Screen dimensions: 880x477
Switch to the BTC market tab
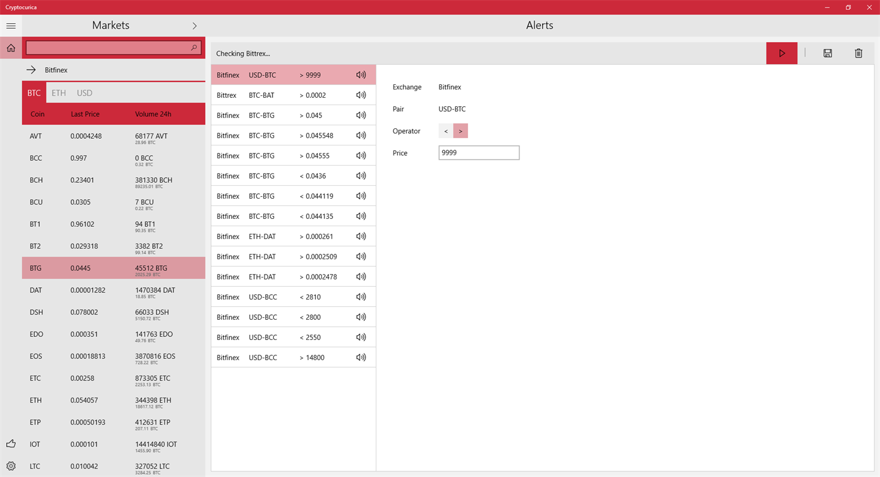pyautogui.click(x=34, y=93)
